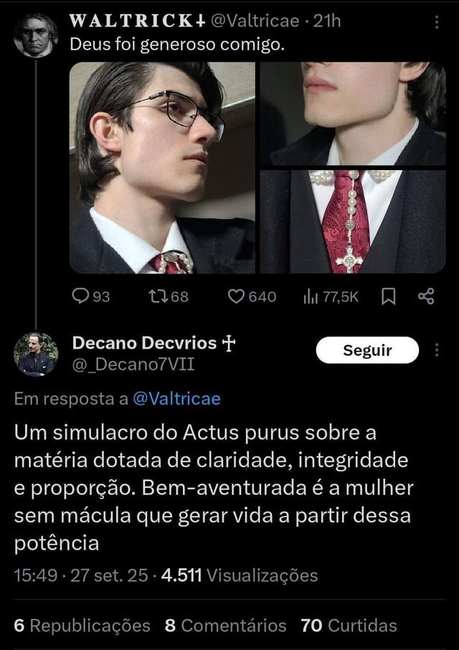
Task: Open more options next to Seguir button
Action: tap(436, 350)
